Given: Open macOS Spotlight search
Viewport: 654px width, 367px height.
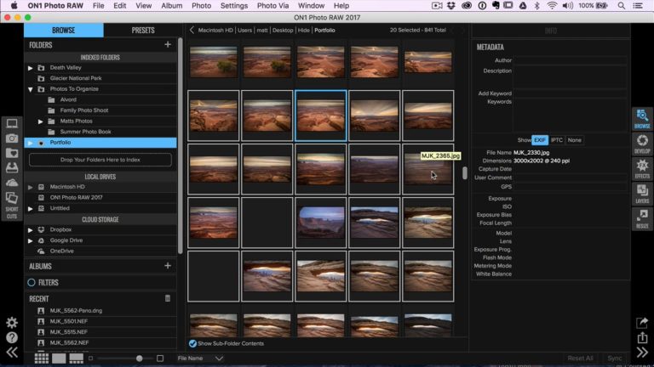Looking at the screenshot, I should [x=622, y=6].
